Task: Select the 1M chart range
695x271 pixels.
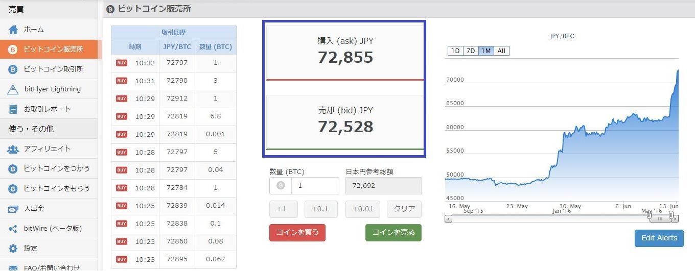Action: 486,51
